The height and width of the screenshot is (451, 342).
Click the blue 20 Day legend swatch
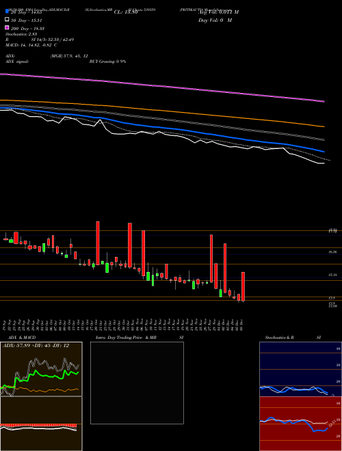(x=7, y=12)
